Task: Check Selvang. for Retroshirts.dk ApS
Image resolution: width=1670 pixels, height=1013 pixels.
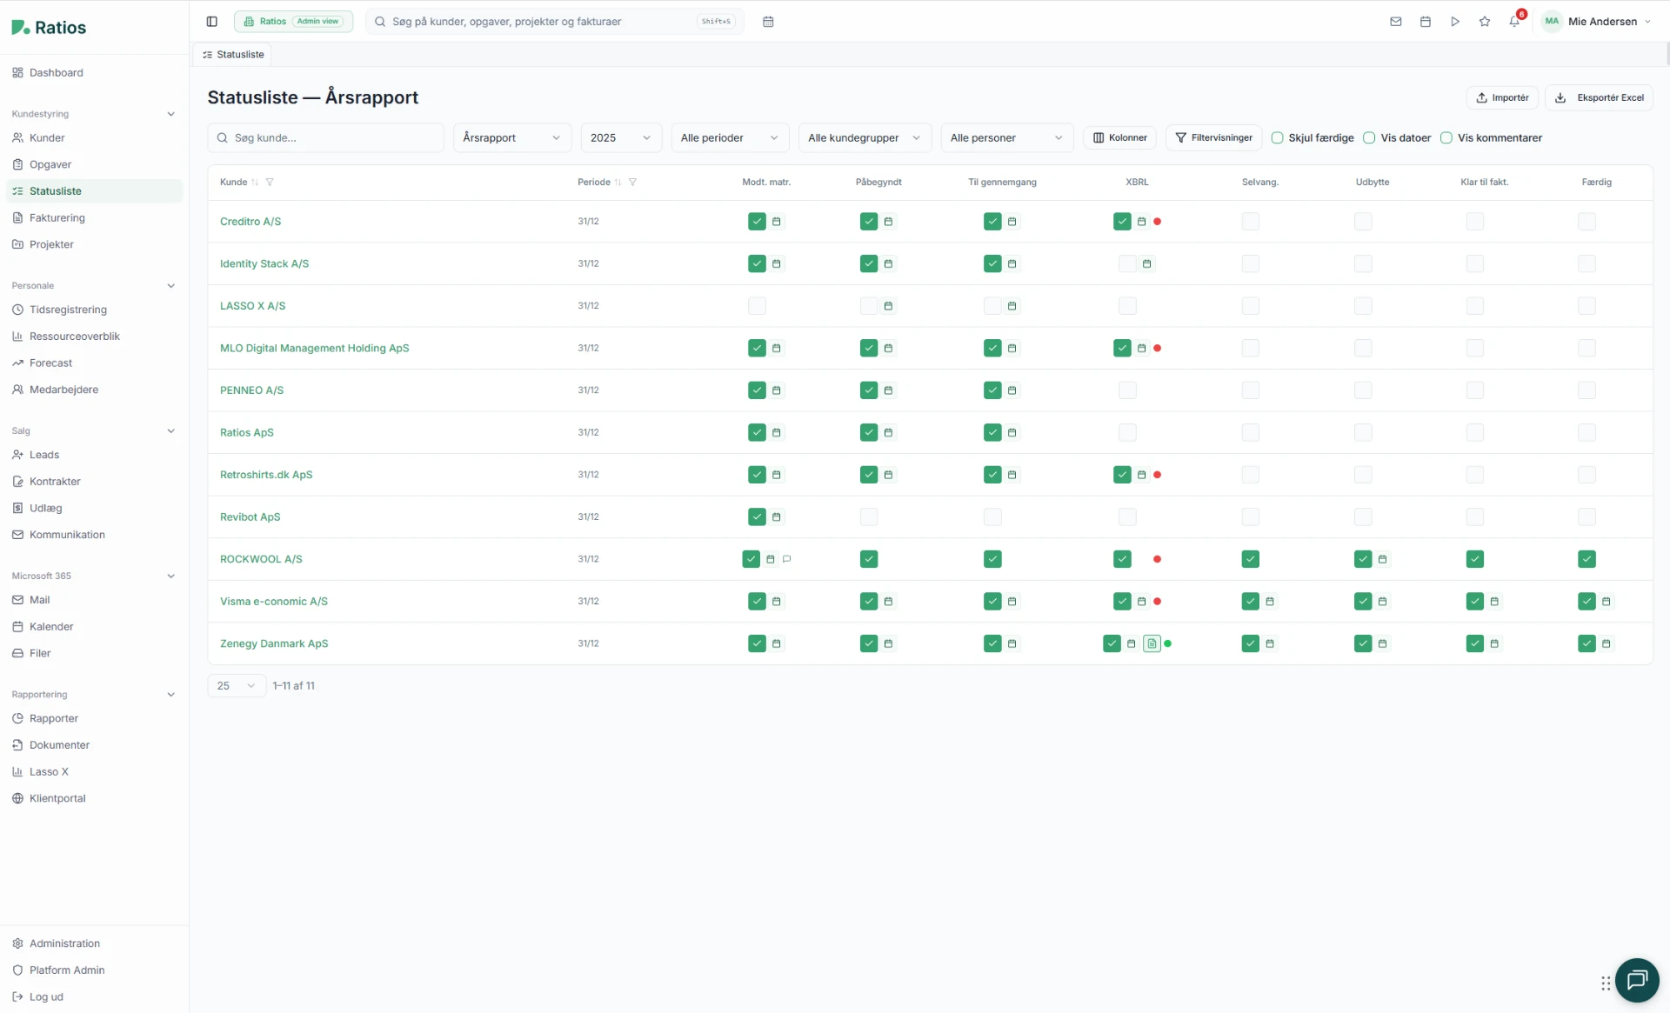Action: coord(1250,475)
